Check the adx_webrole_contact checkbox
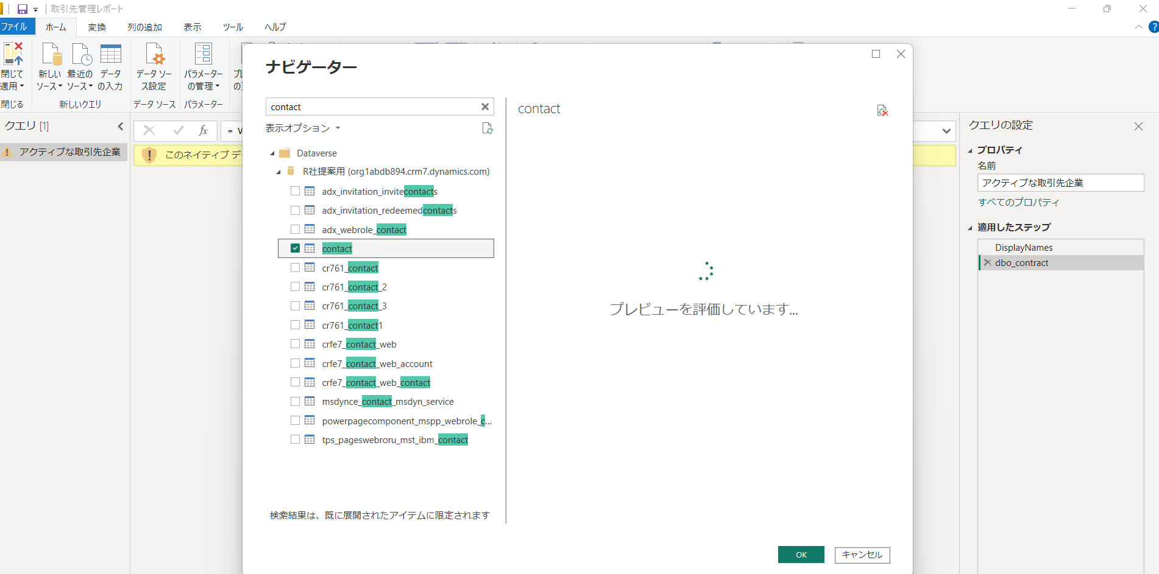Viewport: 1159px width, 574px height. click(295, 229)
